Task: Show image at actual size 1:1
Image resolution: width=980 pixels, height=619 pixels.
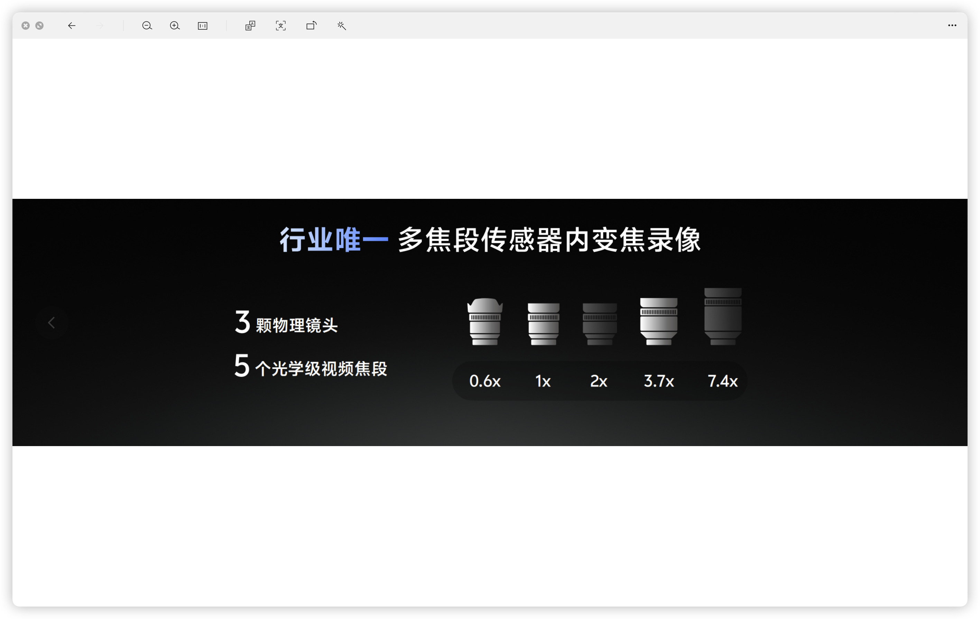Action: (x=203, y=26)
